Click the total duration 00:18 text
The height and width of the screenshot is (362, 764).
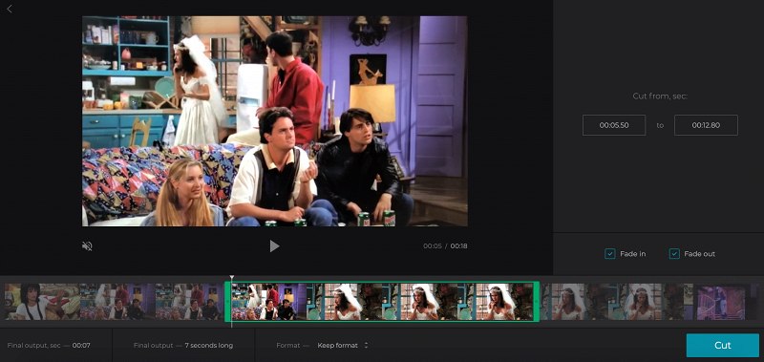point(459,246)
